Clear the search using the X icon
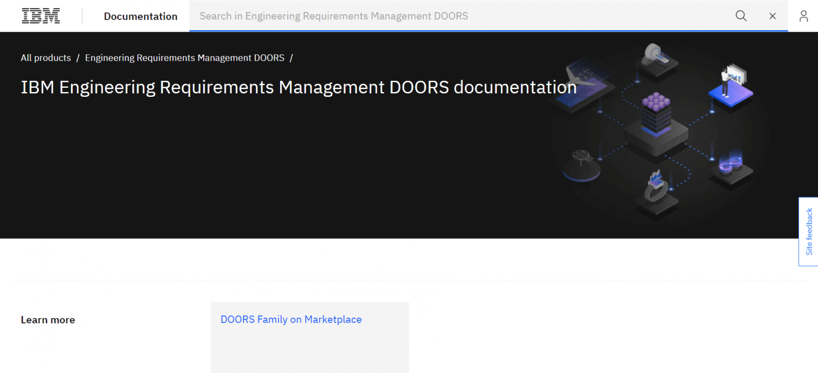This screenshot has width=818, height=373. (772, 16)
